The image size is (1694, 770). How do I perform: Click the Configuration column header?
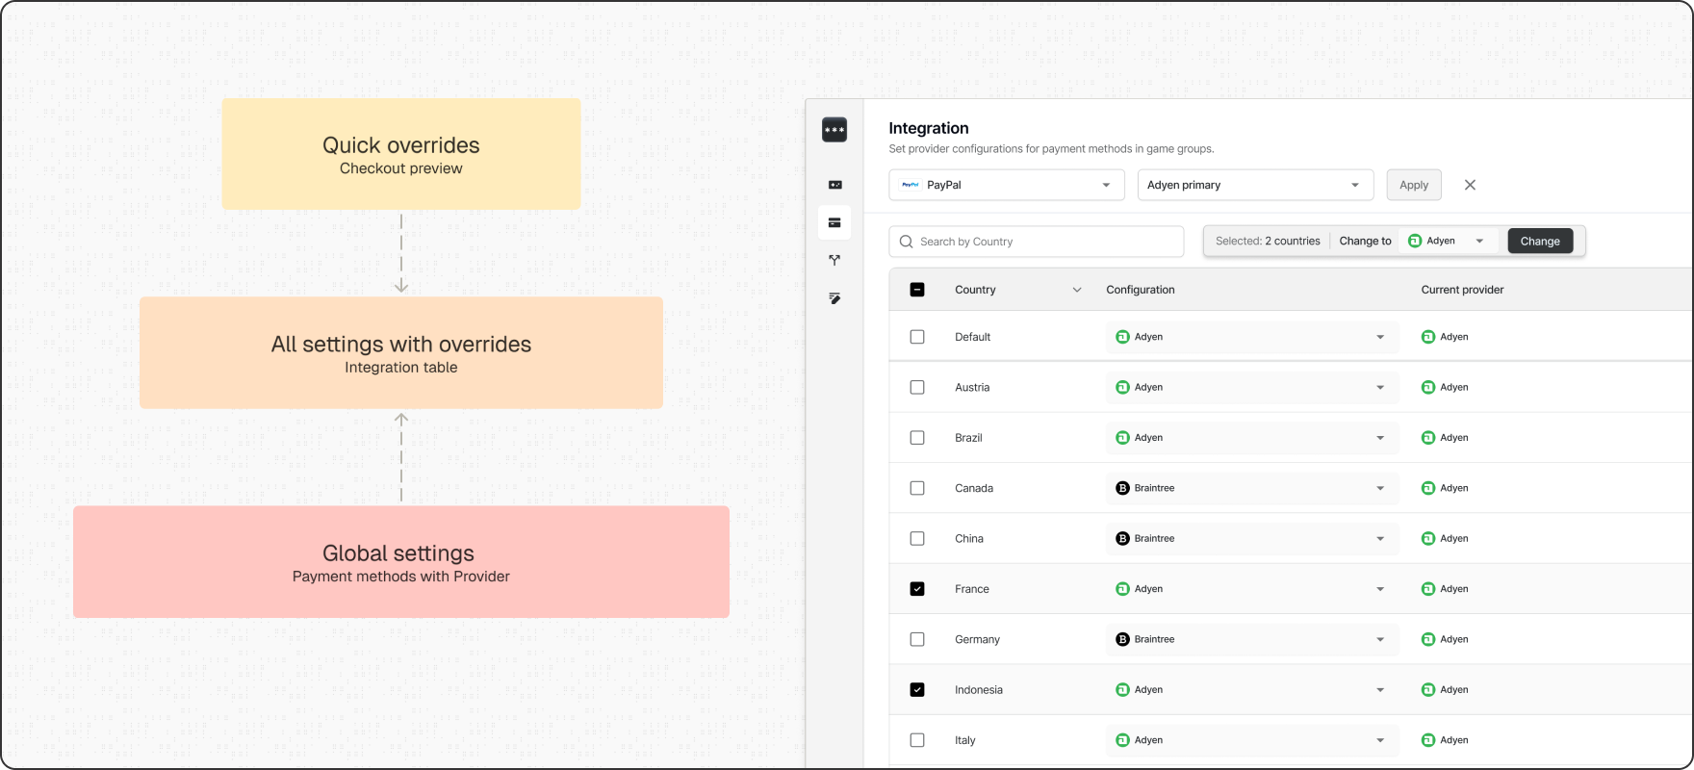point(1141,290)
